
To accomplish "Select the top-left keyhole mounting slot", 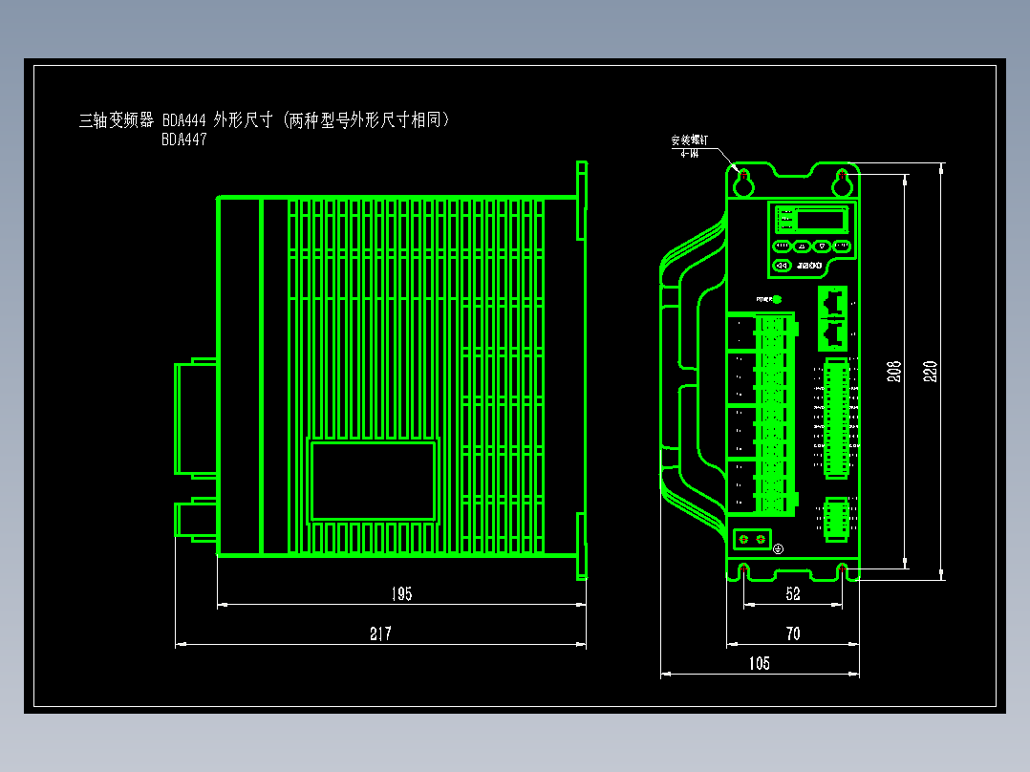I will click(743, 183).
